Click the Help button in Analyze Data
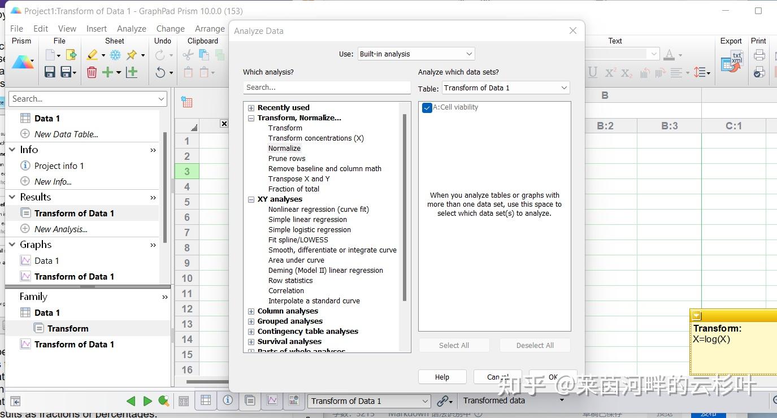 442,377
